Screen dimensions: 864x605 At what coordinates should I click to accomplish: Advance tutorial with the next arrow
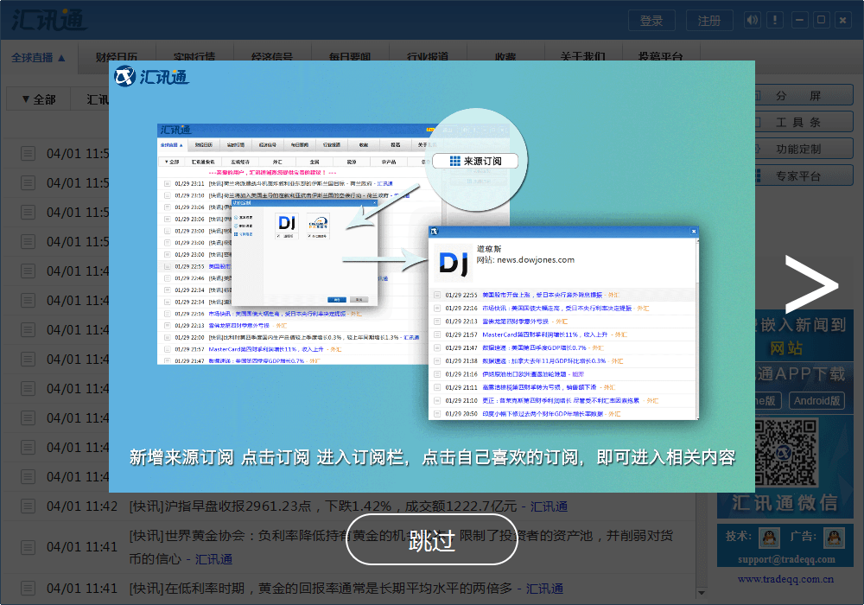811,285
